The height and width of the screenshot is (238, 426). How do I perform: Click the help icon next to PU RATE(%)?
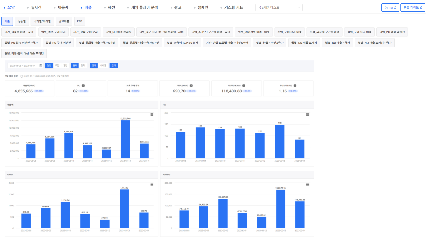pyautogui.click(x=295, y=86)
